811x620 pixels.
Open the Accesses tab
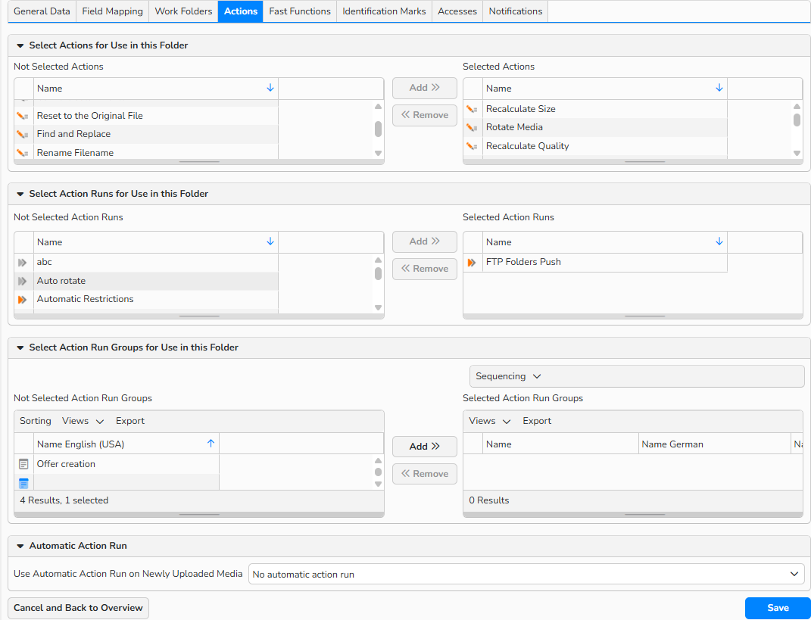coord(457,11)
